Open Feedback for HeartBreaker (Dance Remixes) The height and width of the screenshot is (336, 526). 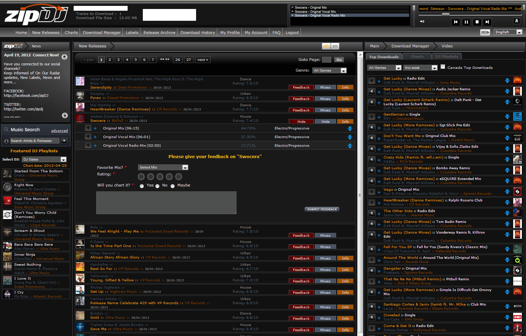point(301,110)
